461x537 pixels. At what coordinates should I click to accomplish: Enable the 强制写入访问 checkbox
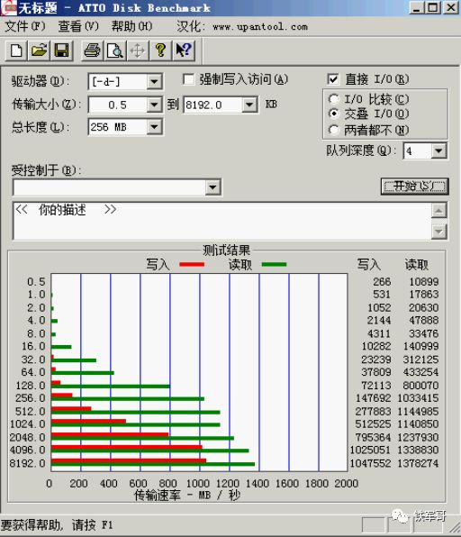188,79
